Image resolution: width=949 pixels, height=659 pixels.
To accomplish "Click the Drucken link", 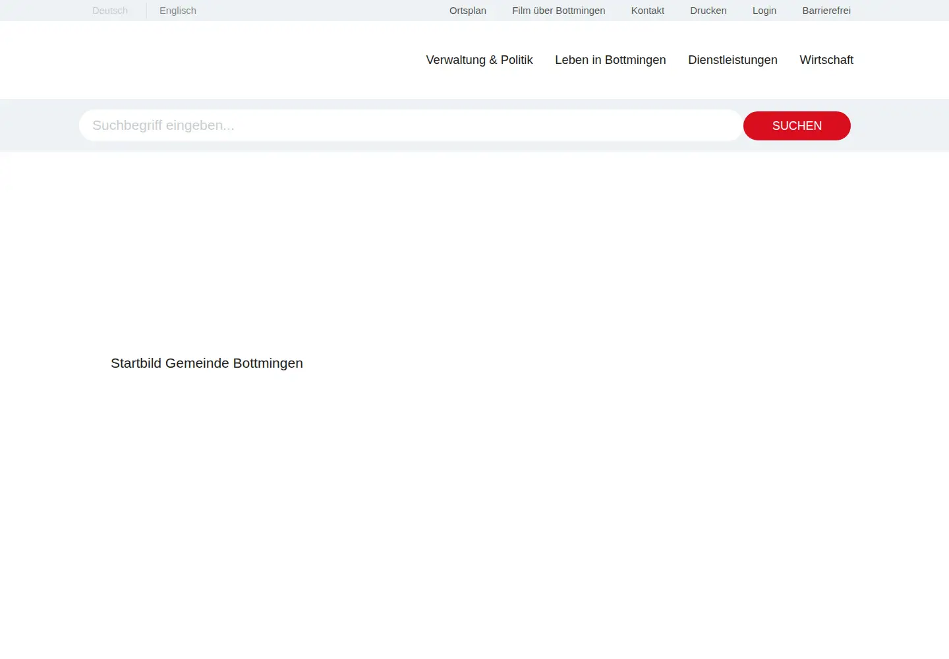I will [708, 11].
